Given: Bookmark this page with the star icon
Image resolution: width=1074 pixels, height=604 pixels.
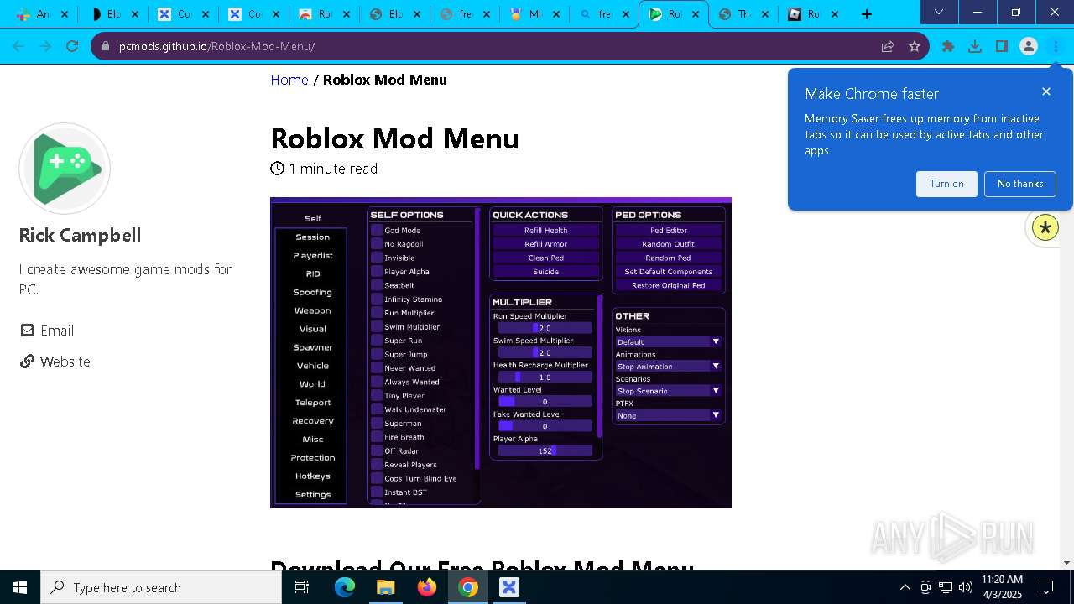Looking at the screenshot, I should tap(915, 46).
